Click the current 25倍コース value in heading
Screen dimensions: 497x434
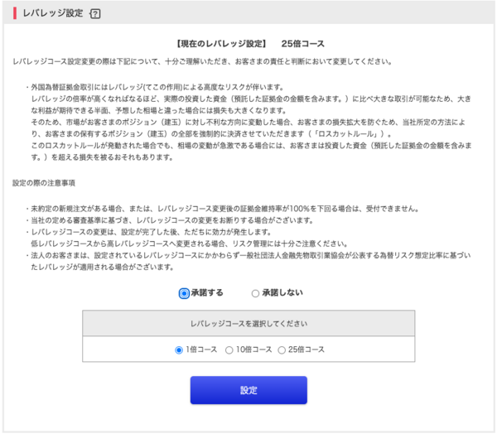pos(302,43)
